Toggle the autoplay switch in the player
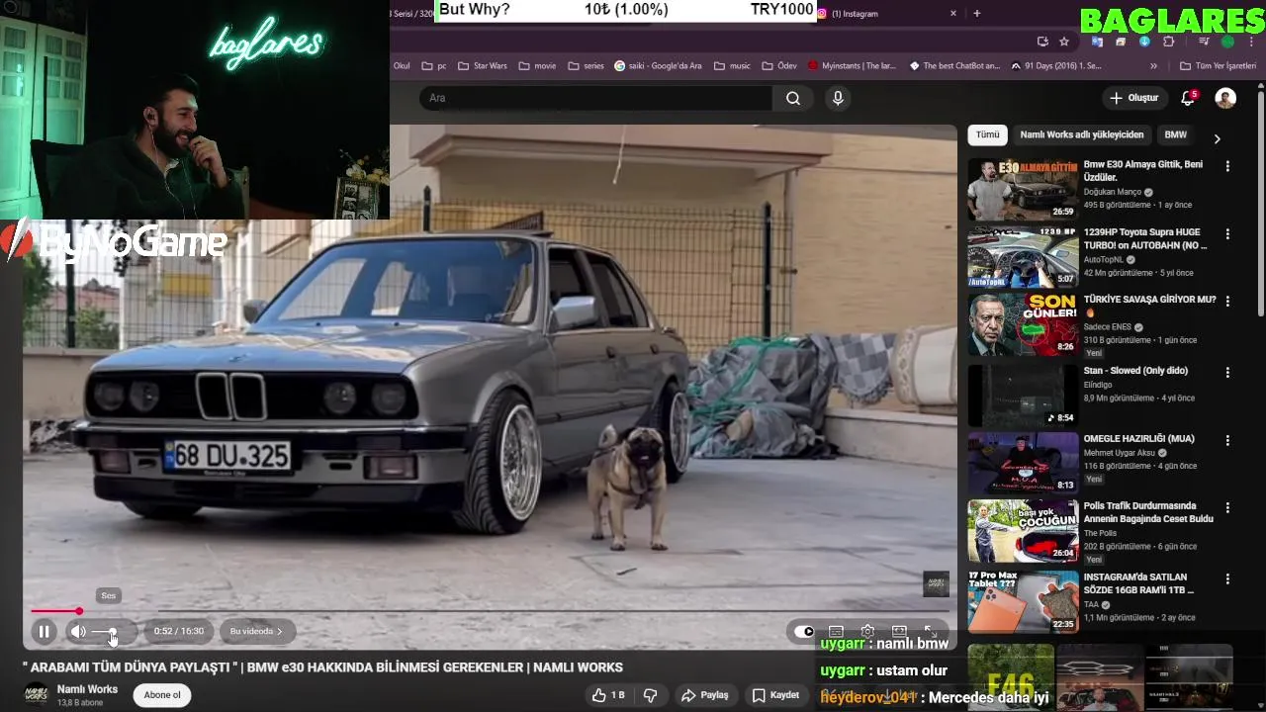The height and width of the screenshot is (712, 1266). [805, 631]
